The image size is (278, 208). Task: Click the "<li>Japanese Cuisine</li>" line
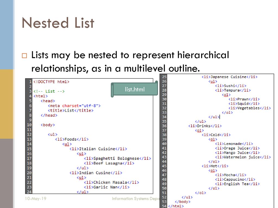point(229,77)
